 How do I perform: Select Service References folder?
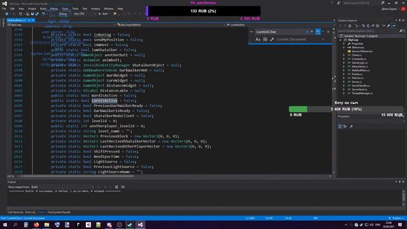pos(362,52)
